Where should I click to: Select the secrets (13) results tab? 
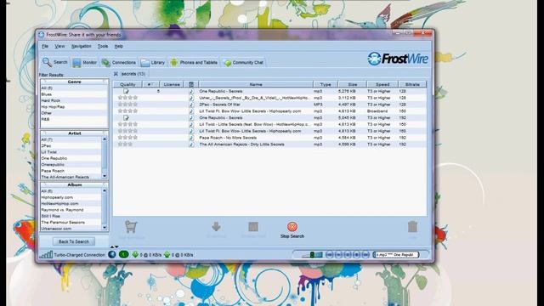tap(133, 74)
